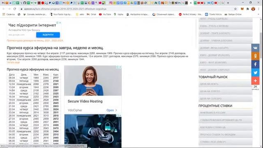Select rate 2117 in 08.04 row

(x=56, y=78)
